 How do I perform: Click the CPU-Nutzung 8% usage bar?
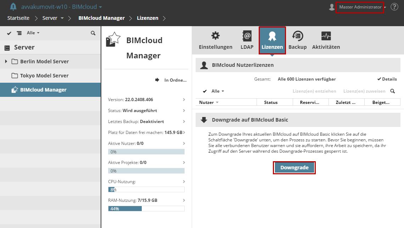coord(146,189)
